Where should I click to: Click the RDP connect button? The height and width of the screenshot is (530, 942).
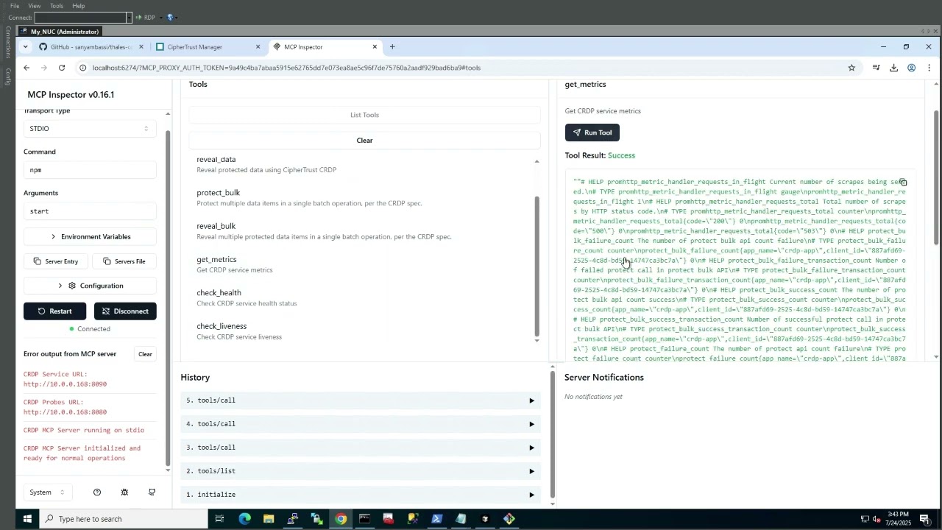click(x=145, y=18)
